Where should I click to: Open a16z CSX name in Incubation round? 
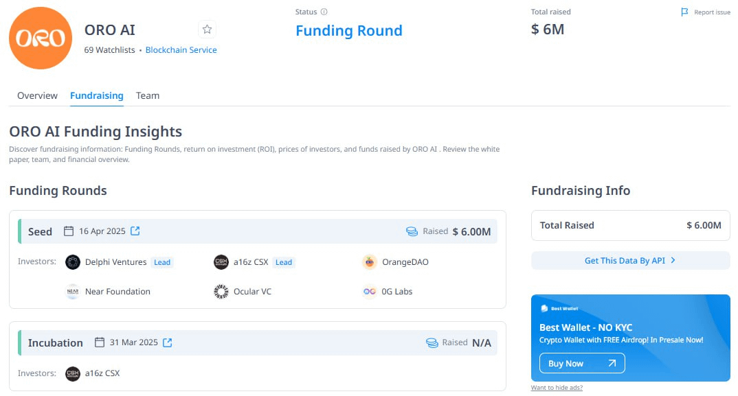click(x=102, y=373)
